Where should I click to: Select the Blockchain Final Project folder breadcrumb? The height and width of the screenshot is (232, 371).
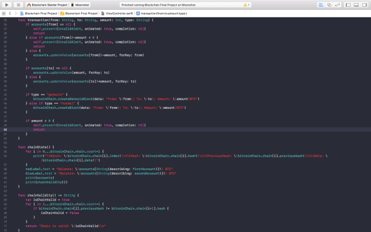[x=79, y=14]
